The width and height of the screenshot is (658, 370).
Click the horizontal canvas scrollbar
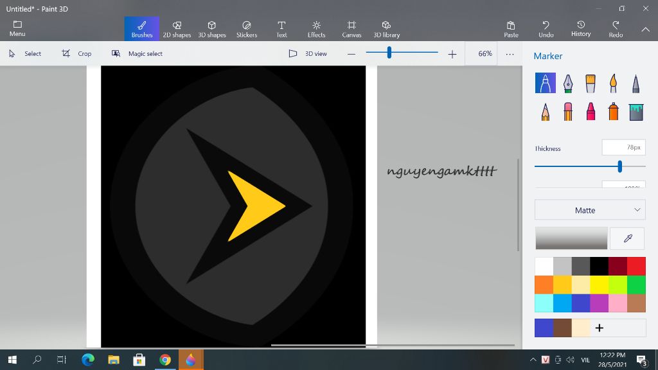(x=393, y=345)
